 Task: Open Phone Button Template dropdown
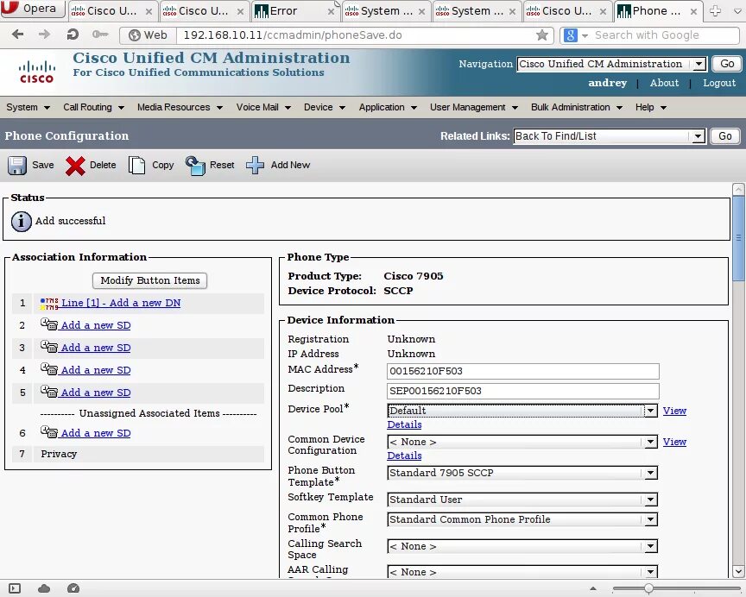click(x=522, y=473)
